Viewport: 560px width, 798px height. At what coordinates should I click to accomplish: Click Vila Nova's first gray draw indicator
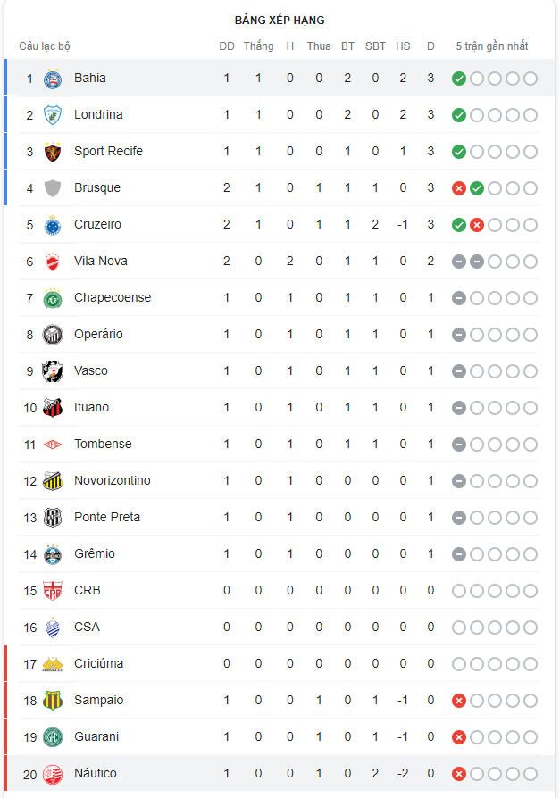(x=459, y=262)
